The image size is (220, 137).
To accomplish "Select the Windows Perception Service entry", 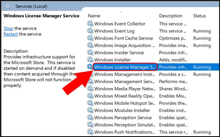I will point(123,118).
